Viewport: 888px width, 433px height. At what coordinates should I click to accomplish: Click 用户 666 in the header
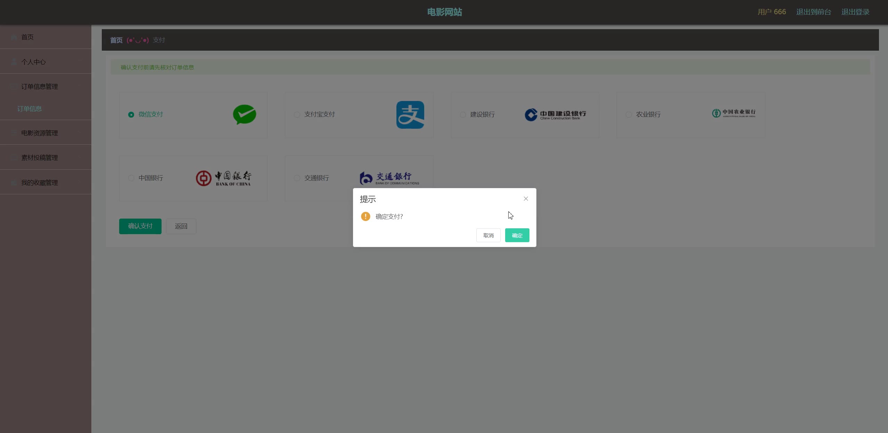coord(772,12)
